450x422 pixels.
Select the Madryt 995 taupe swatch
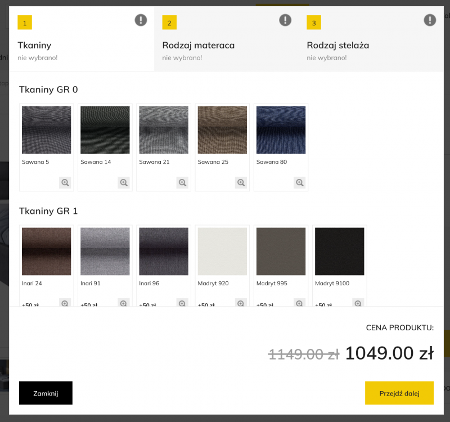(281, 252)
